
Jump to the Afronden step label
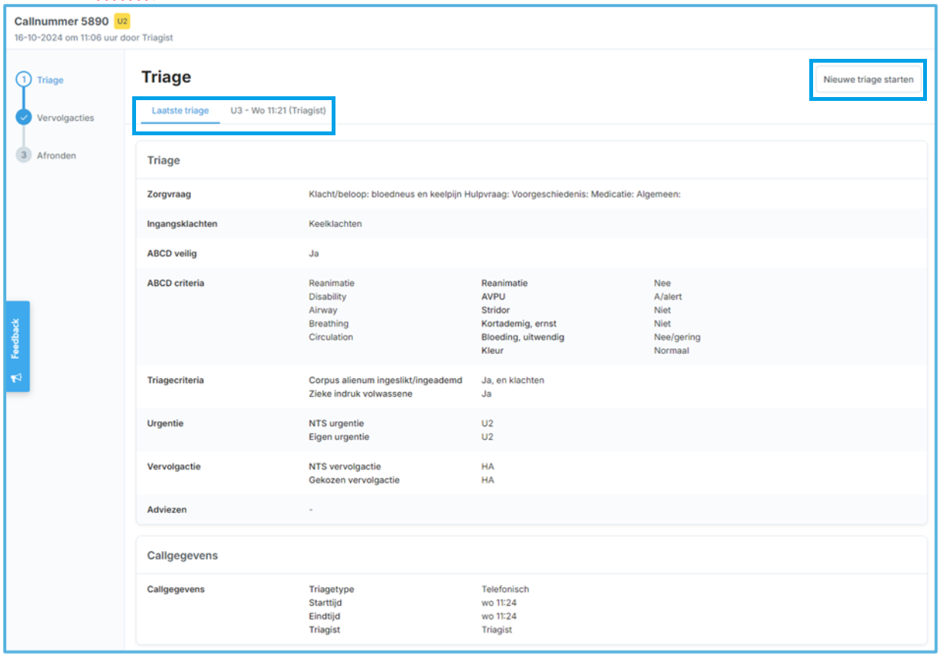(57, 155)
